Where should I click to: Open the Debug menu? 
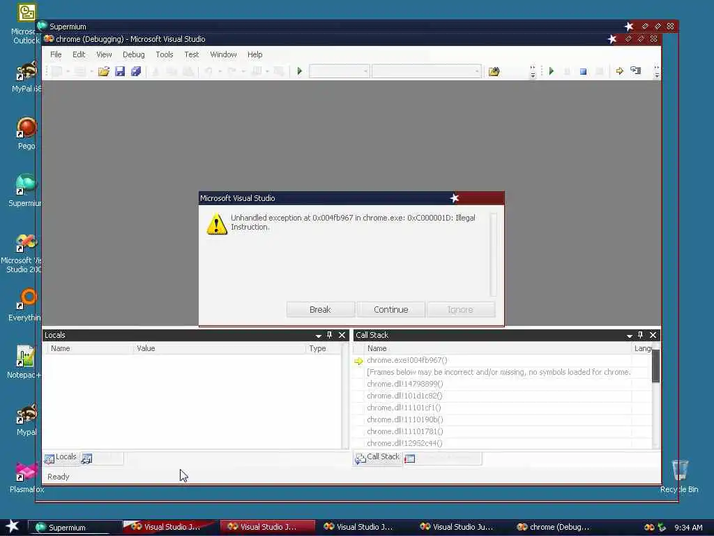click(x=133, y=54)
